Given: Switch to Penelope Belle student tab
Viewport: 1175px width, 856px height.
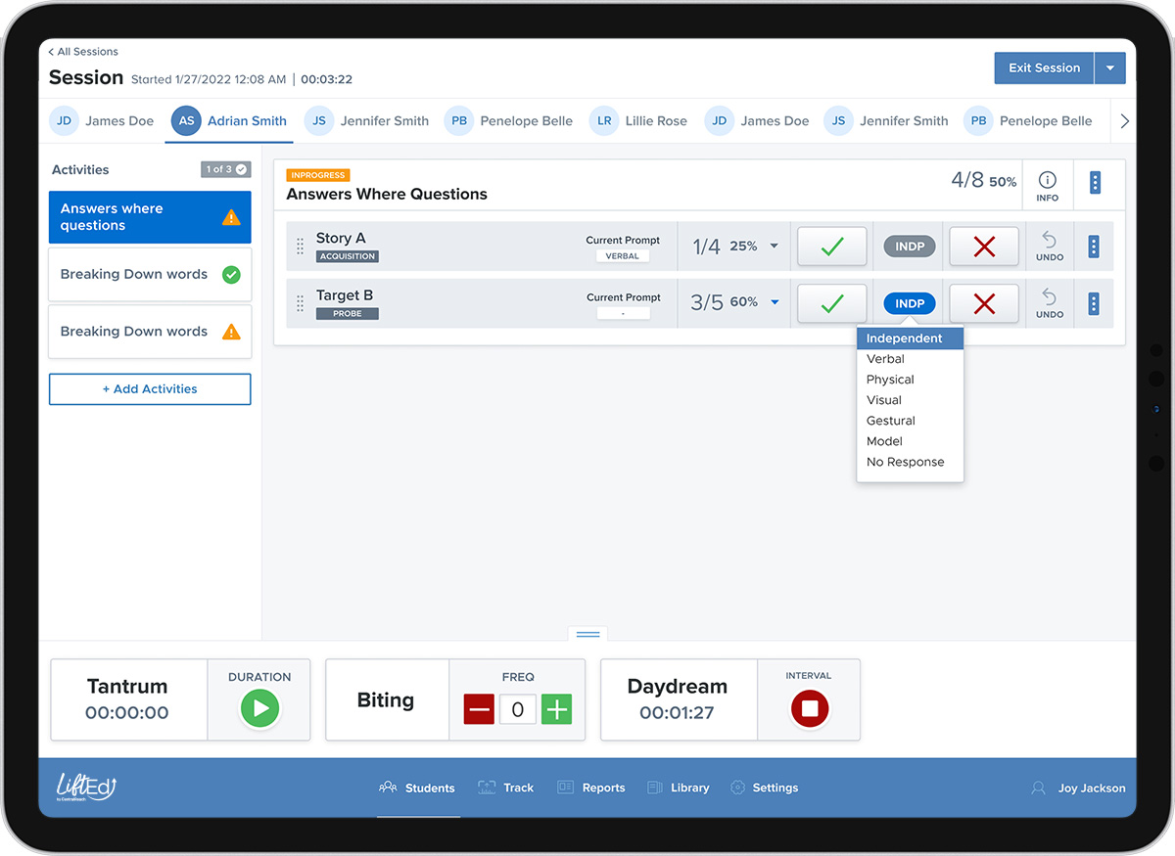Looking at the screenshot, I should [509, 121].
